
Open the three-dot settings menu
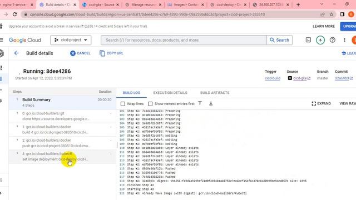coord(344,40)
